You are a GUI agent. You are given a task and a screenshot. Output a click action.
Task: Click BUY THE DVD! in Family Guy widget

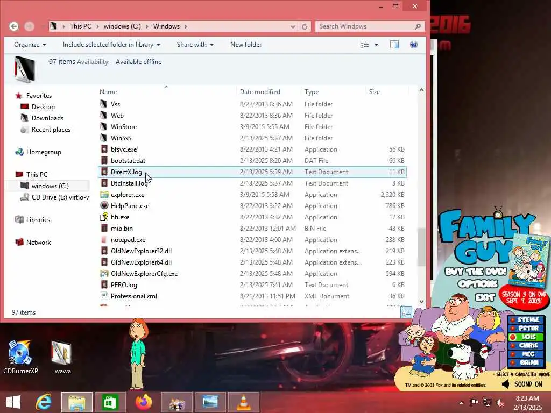(476, 272)
